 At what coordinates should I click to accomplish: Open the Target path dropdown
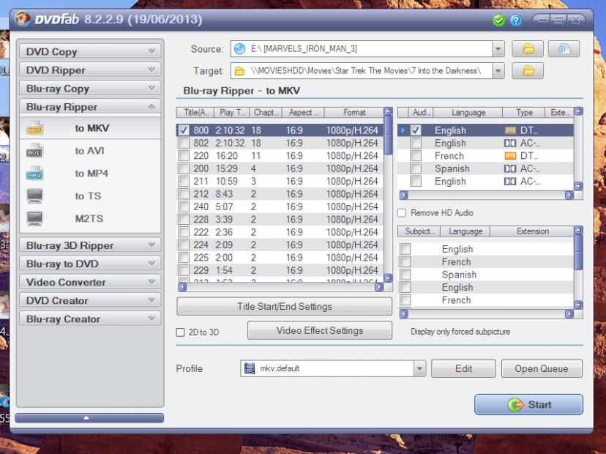tap(498, 71)
